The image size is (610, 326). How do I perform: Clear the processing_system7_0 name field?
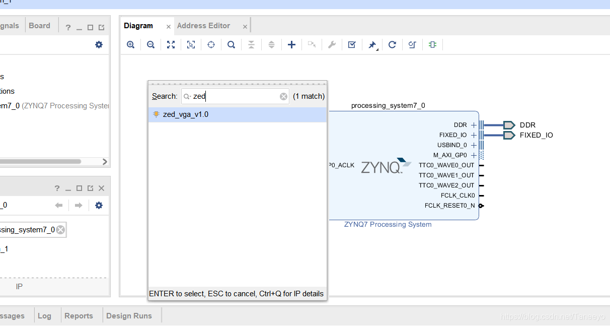coord(60,230)
